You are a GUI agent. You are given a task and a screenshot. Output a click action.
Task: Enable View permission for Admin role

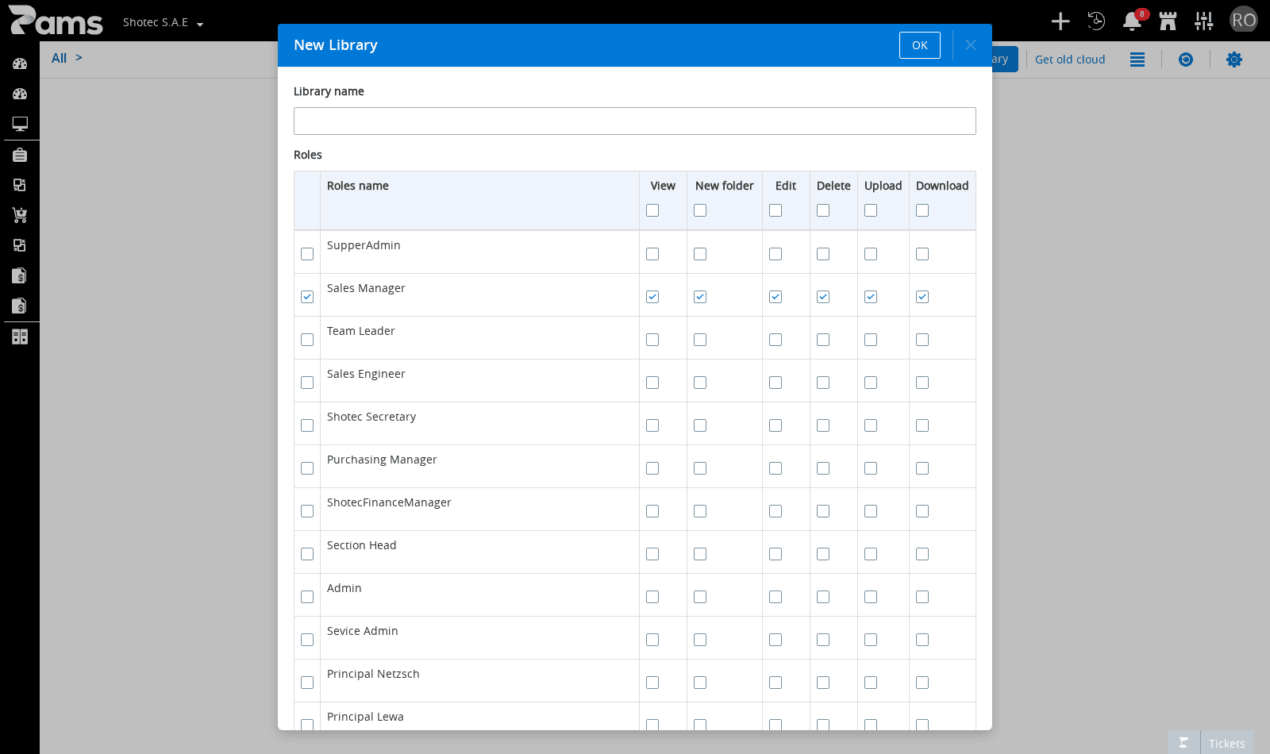click(652, 597)
